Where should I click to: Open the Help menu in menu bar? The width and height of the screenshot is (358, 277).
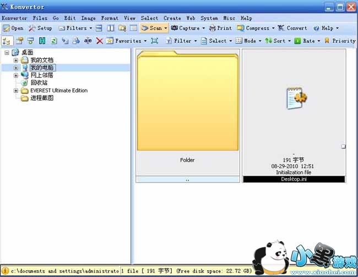[x=246, y=18]
